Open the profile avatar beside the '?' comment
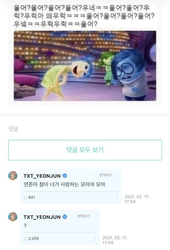The image size is (170, 250). 13,217
